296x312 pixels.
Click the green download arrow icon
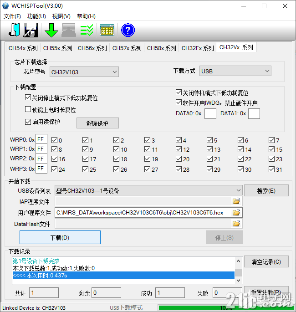coord(51,30)
